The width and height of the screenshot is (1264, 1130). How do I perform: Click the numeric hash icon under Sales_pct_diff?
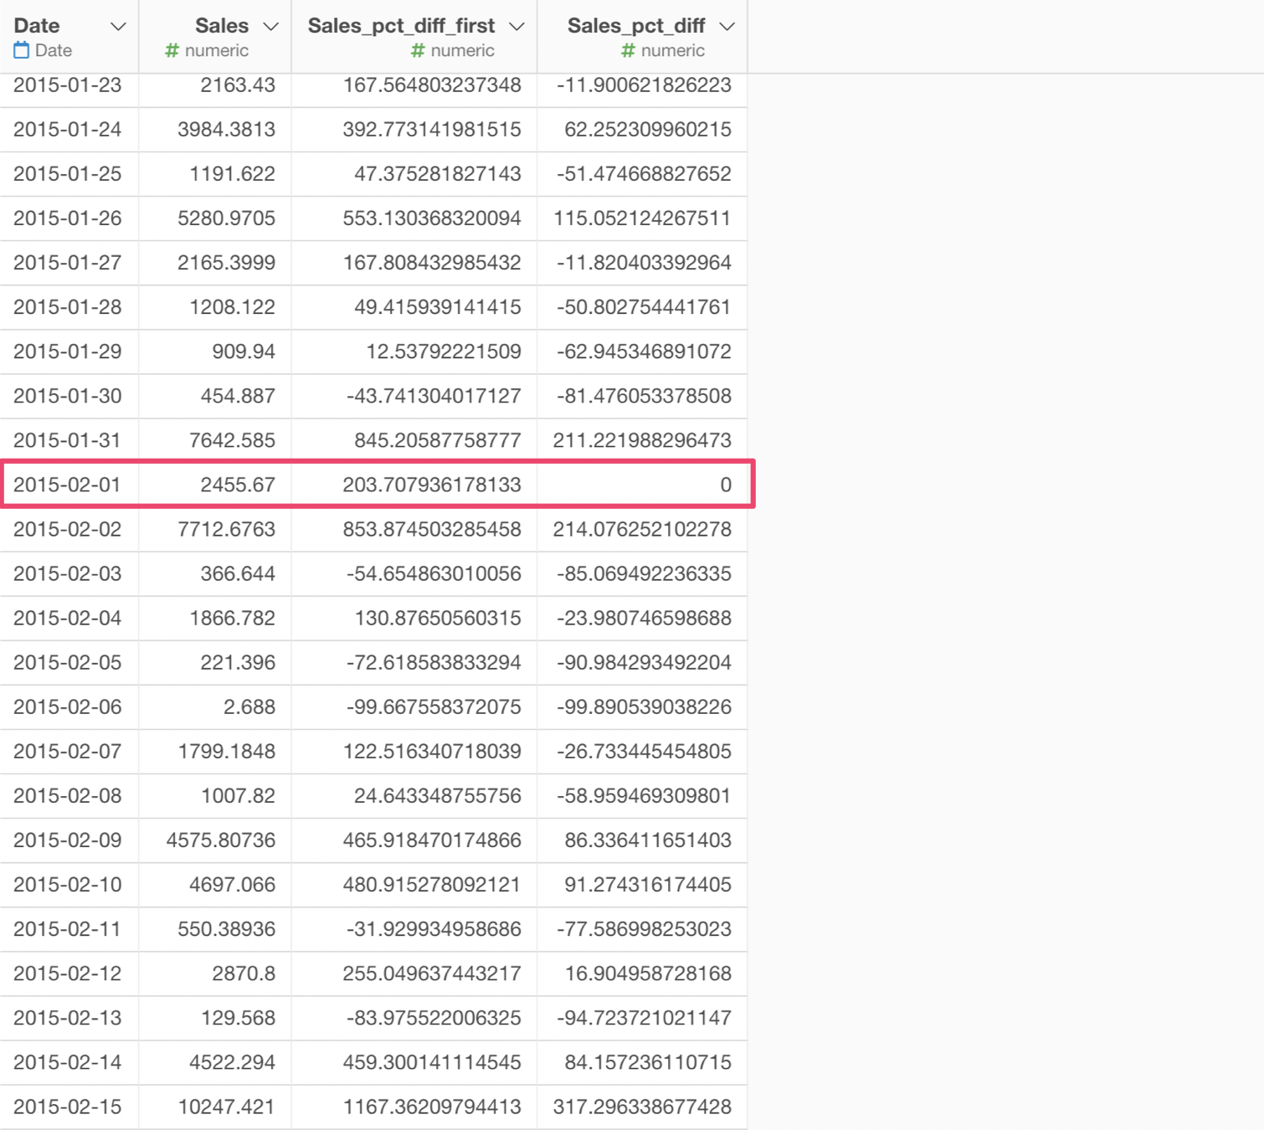(628, 51)
